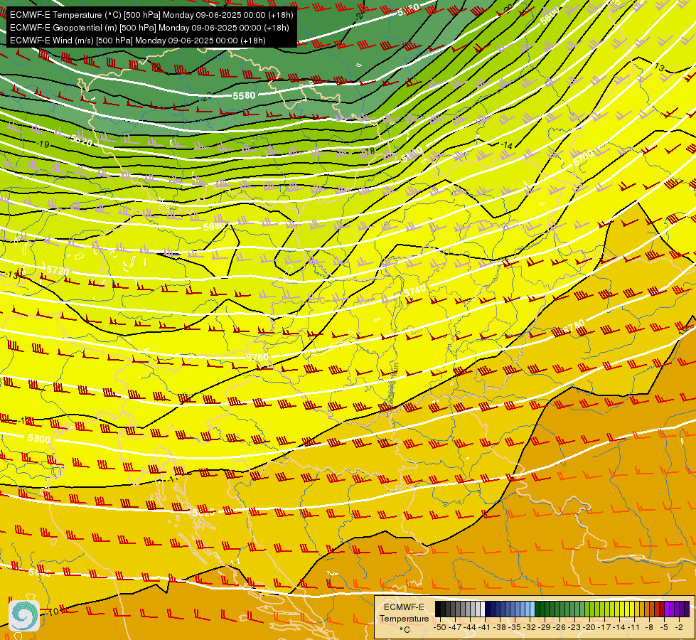Screen dimensions: 696x640
Task: Click the legend title ECMWF-E Temperature °C
Action: tap(404, 618)
